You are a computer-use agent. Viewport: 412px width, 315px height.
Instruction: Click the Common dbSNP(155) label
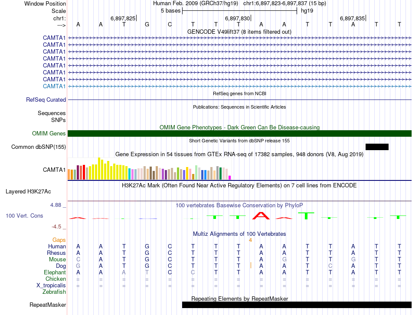[39, 147]
